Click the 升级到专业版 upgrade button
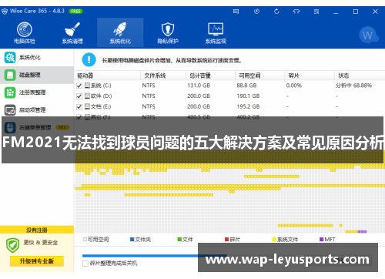This screenshot has width=385, height=279. point(37,261)
